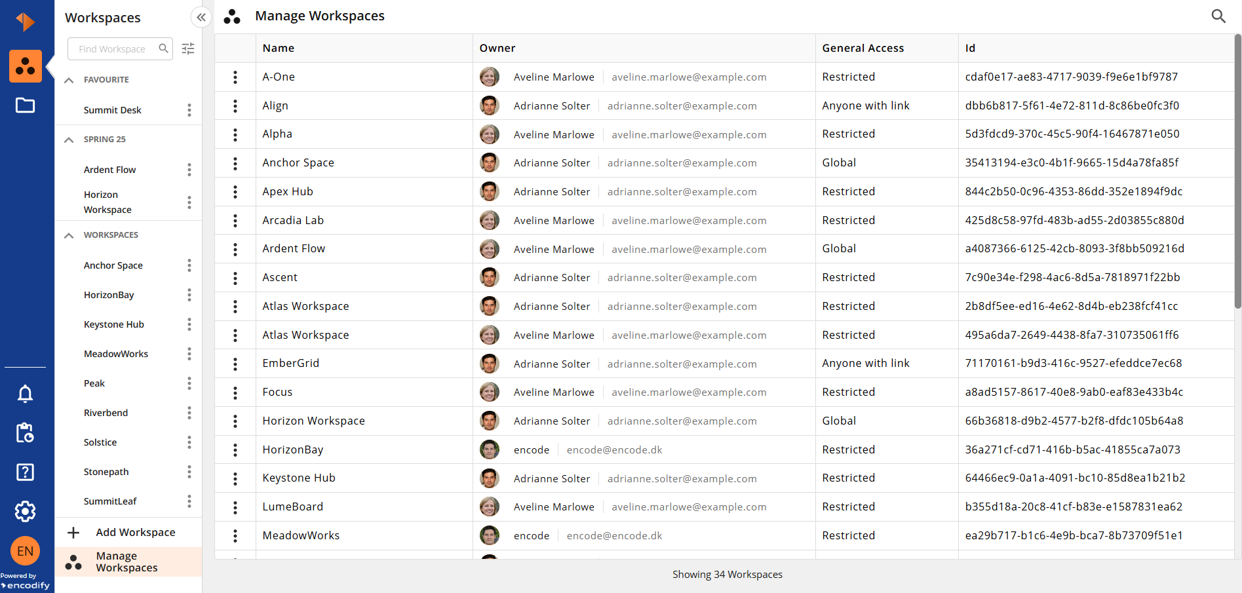Open the three-dot menu for Anchor Space row

(x=235, y=163)
